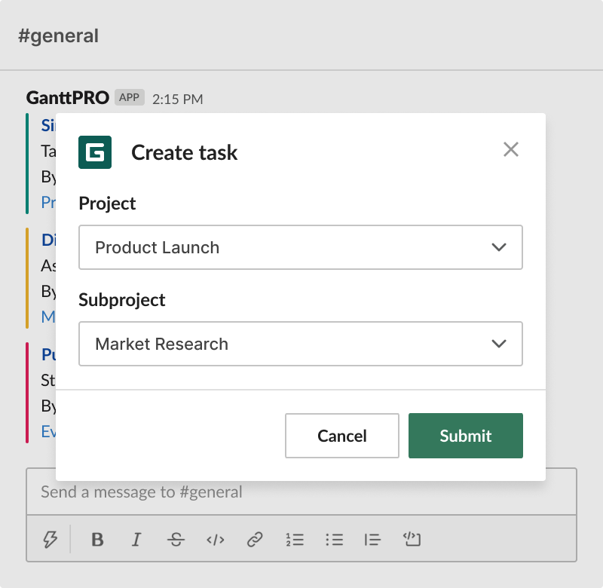This screenshot has height=588, width=603.
Task: Create a bulleted list
Action: click(334, 540)
